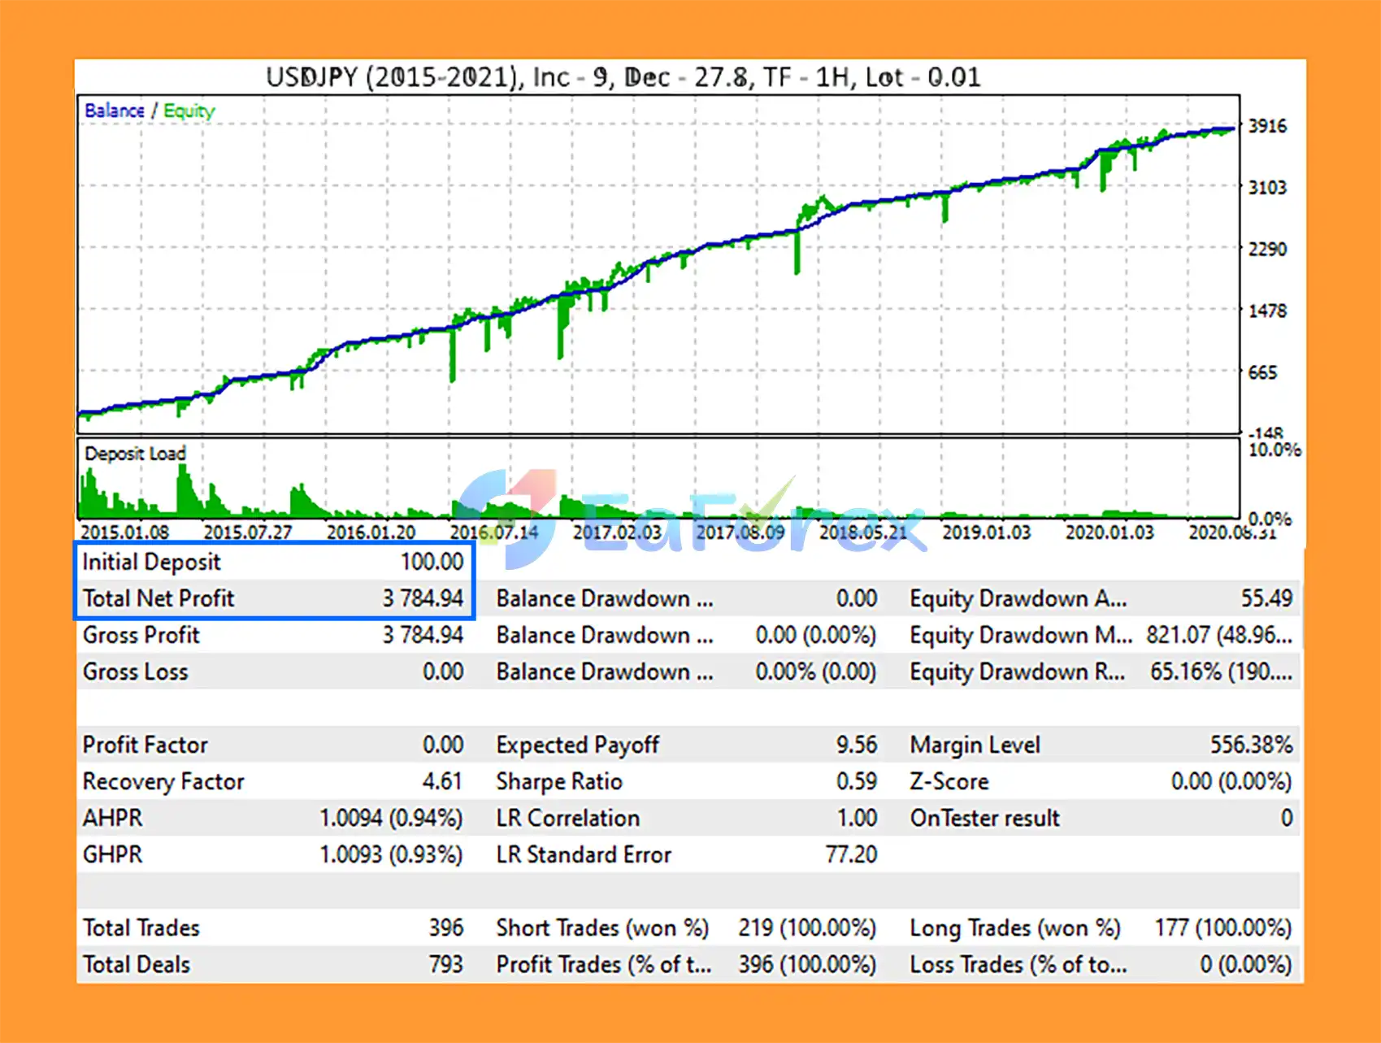
Task: Click the Equity Drawdown value 55.49
Action: point(1266,598)
